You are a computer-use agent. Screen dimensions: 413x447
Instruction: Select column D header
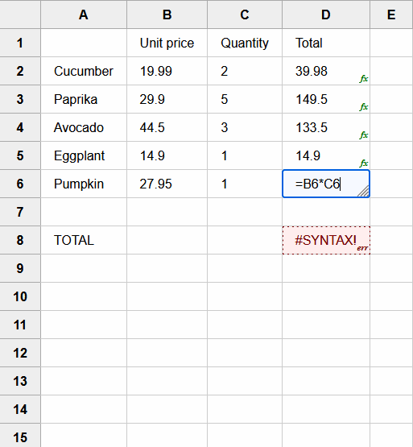[x=326, y=14]
